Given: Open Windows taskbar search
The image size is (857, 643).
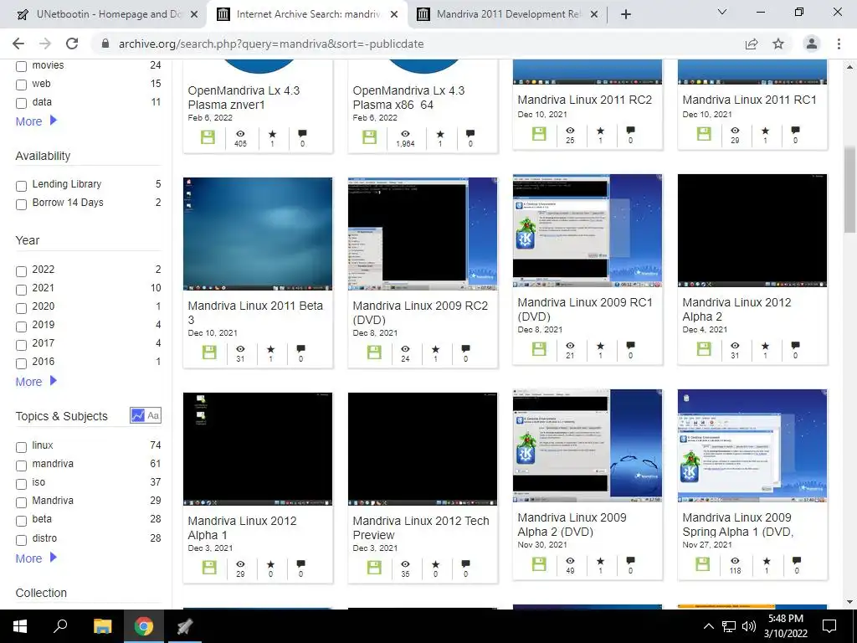Looking at the screenshot, I should click(x=60, y=626).
